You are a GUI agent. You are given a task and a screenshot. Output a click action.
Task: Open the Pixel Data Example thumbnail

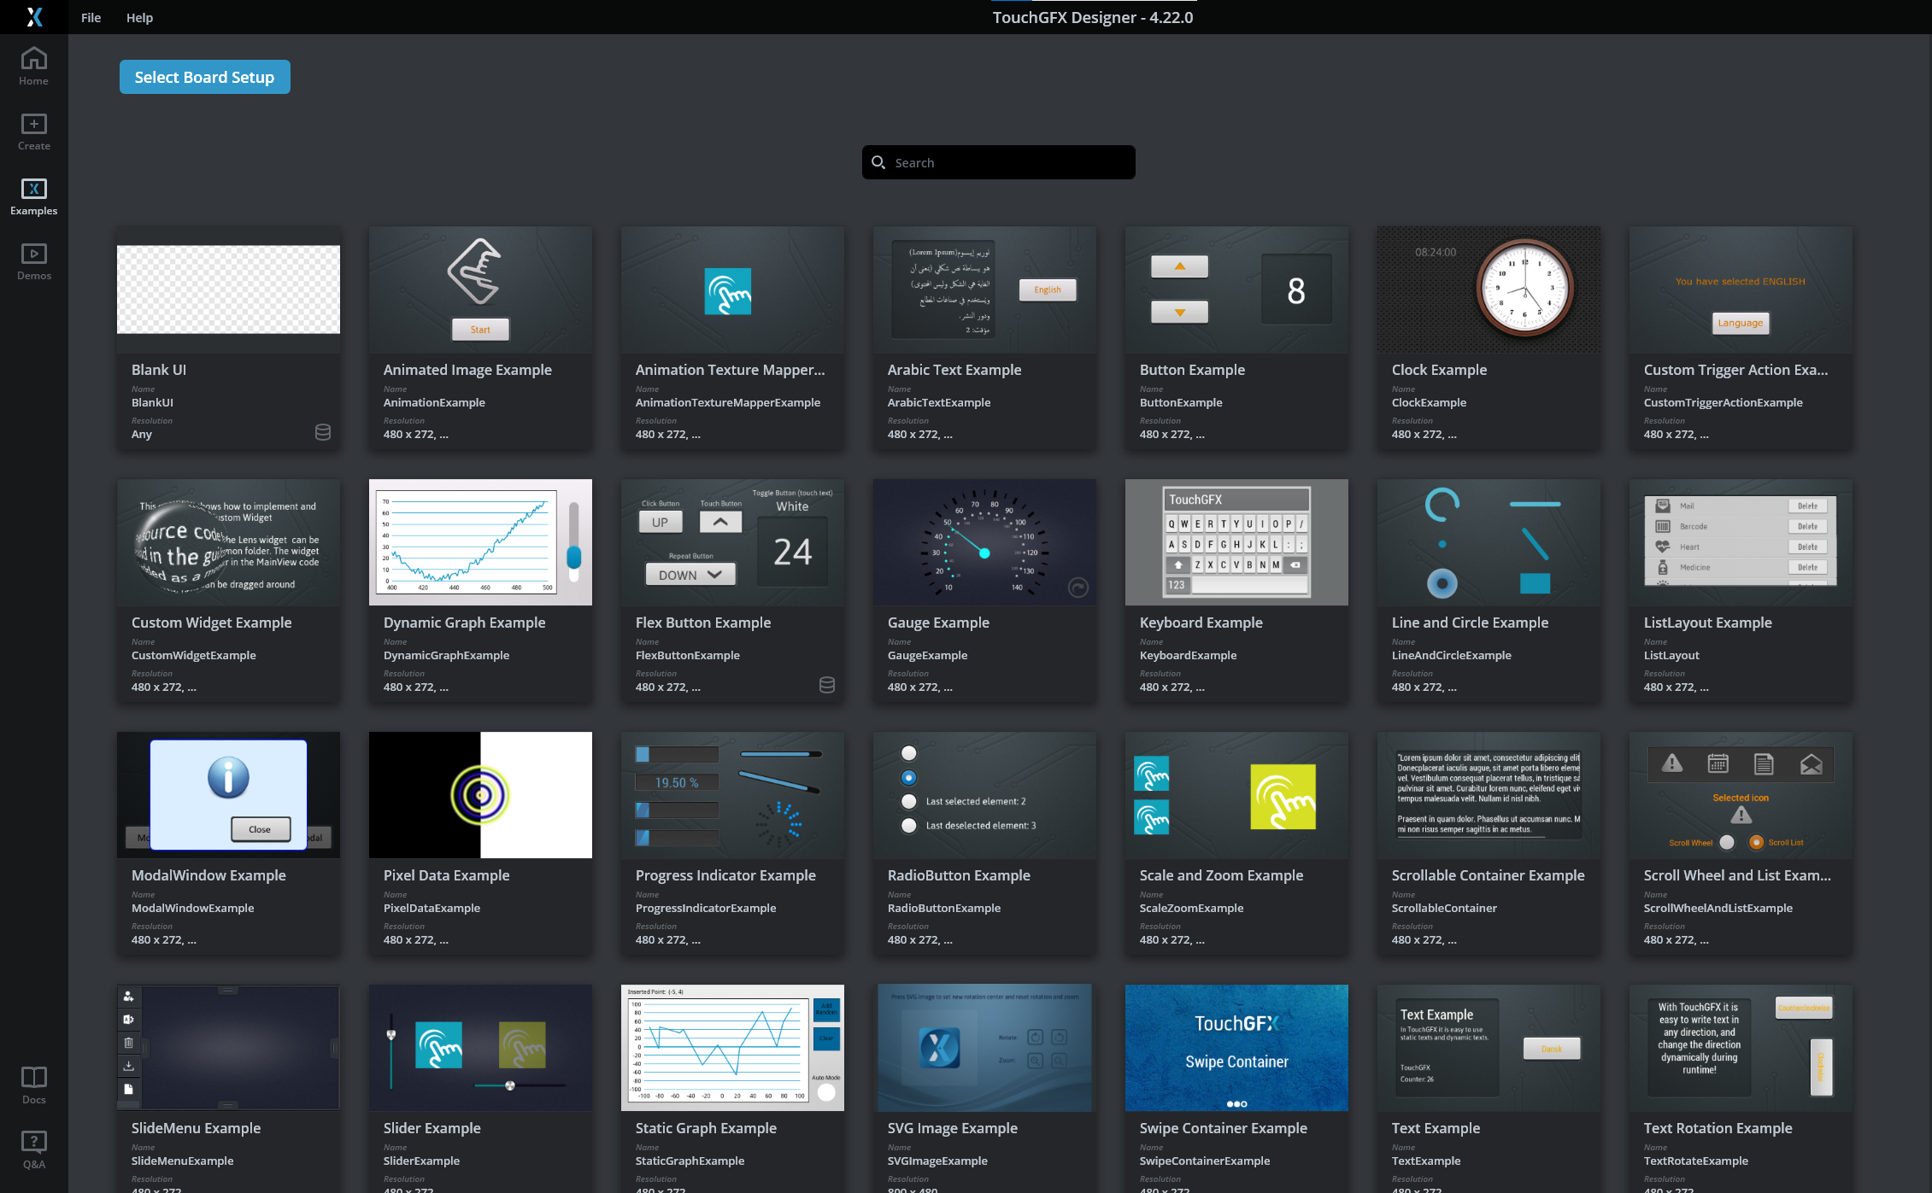(480, 795)
